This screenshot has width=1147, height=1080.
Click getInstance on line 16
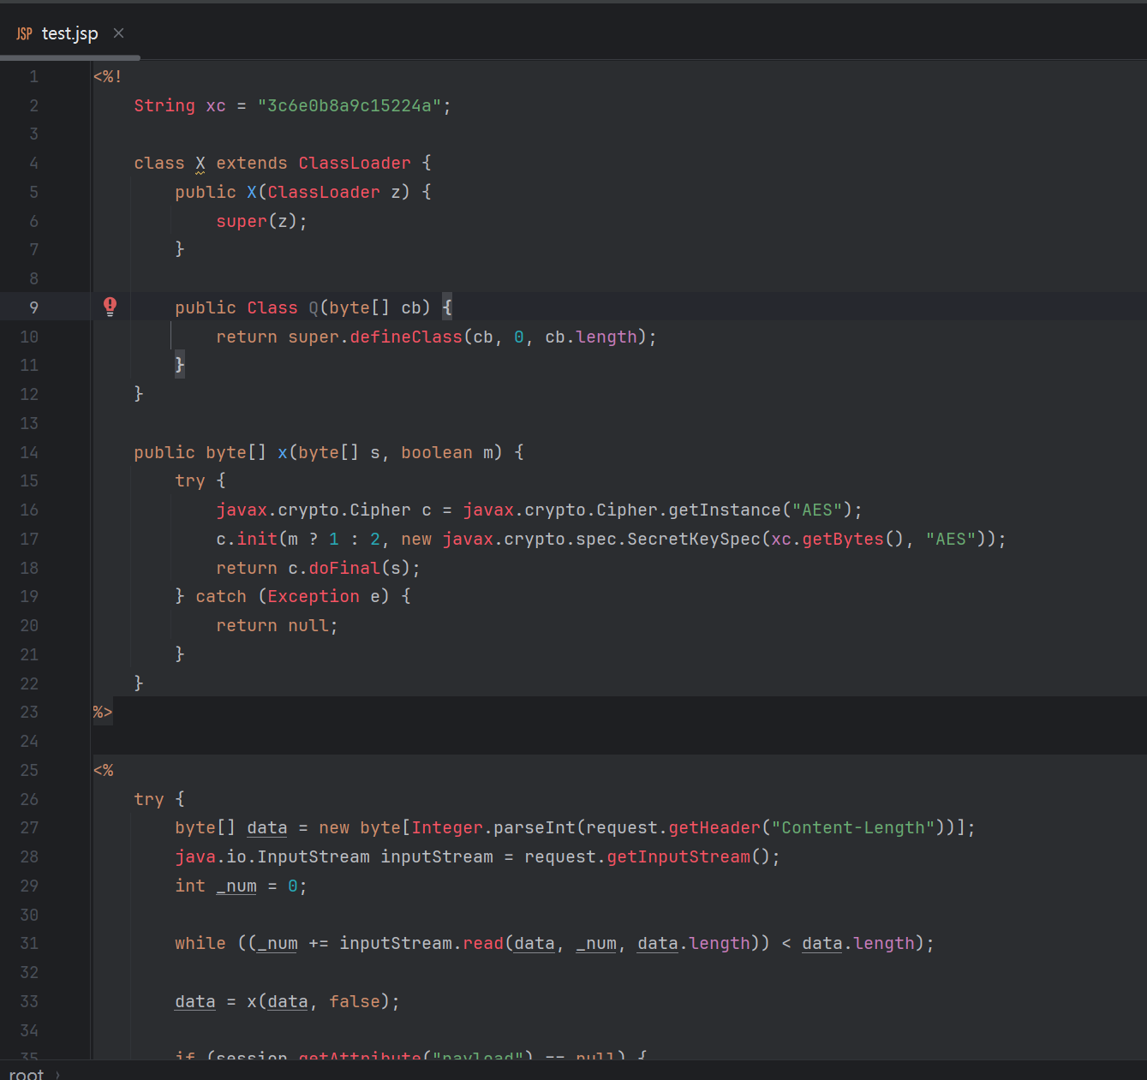[x=725, y=510]
